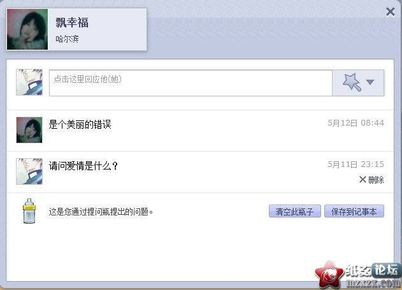Click the 5月11日 23:15 timestamp

[356, 164]
